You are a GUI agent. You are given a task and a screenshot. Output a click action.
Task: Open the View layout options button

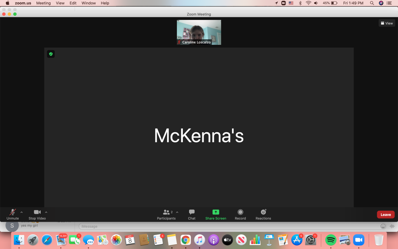point(387,23)
